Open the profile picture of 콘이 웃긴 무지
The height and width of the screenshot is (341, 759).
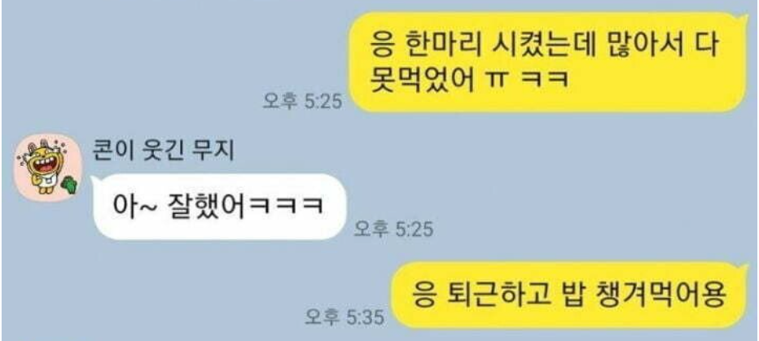(x=48, y=168)
